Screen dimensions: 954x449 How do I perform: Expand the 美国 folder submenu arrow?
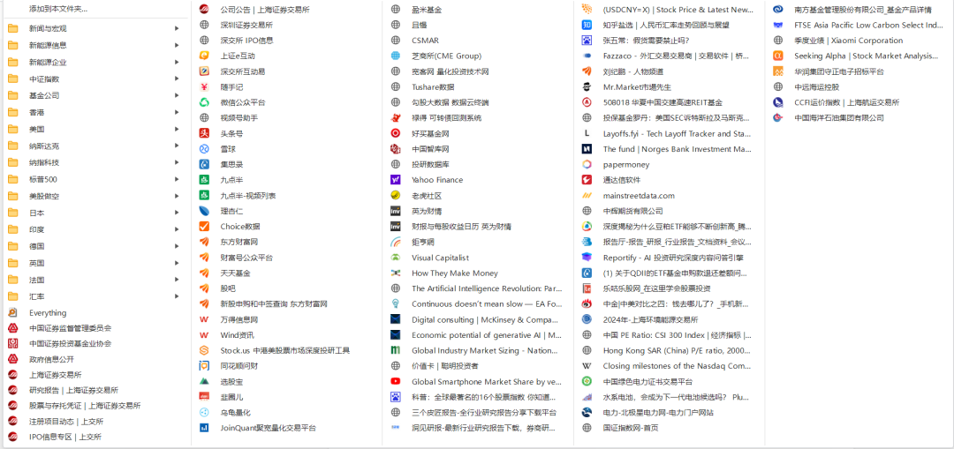coord(177,130)
